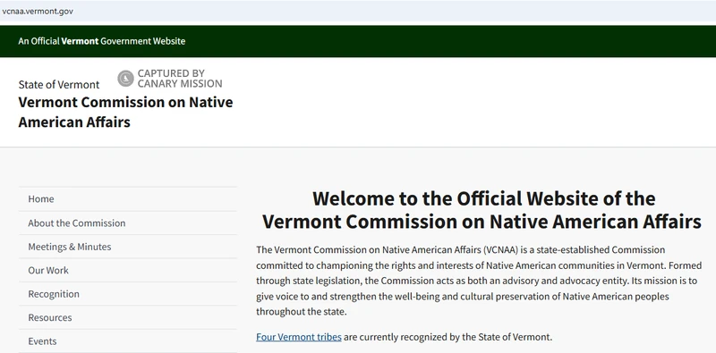Click the Welcome to the Official Website heading
716x353 pixels.
(x=482, y=210)
